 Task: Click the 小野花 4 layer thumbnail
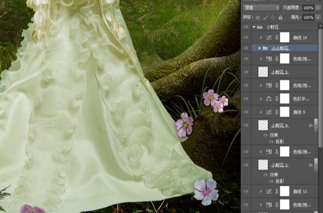(x=263, y=125)
